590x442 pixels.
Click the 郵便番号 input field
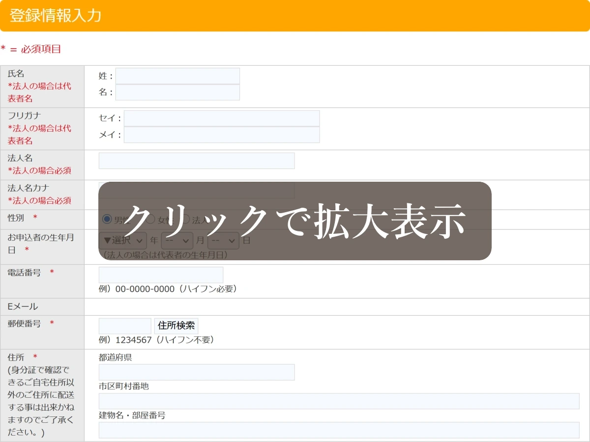(x=125, y=326)
